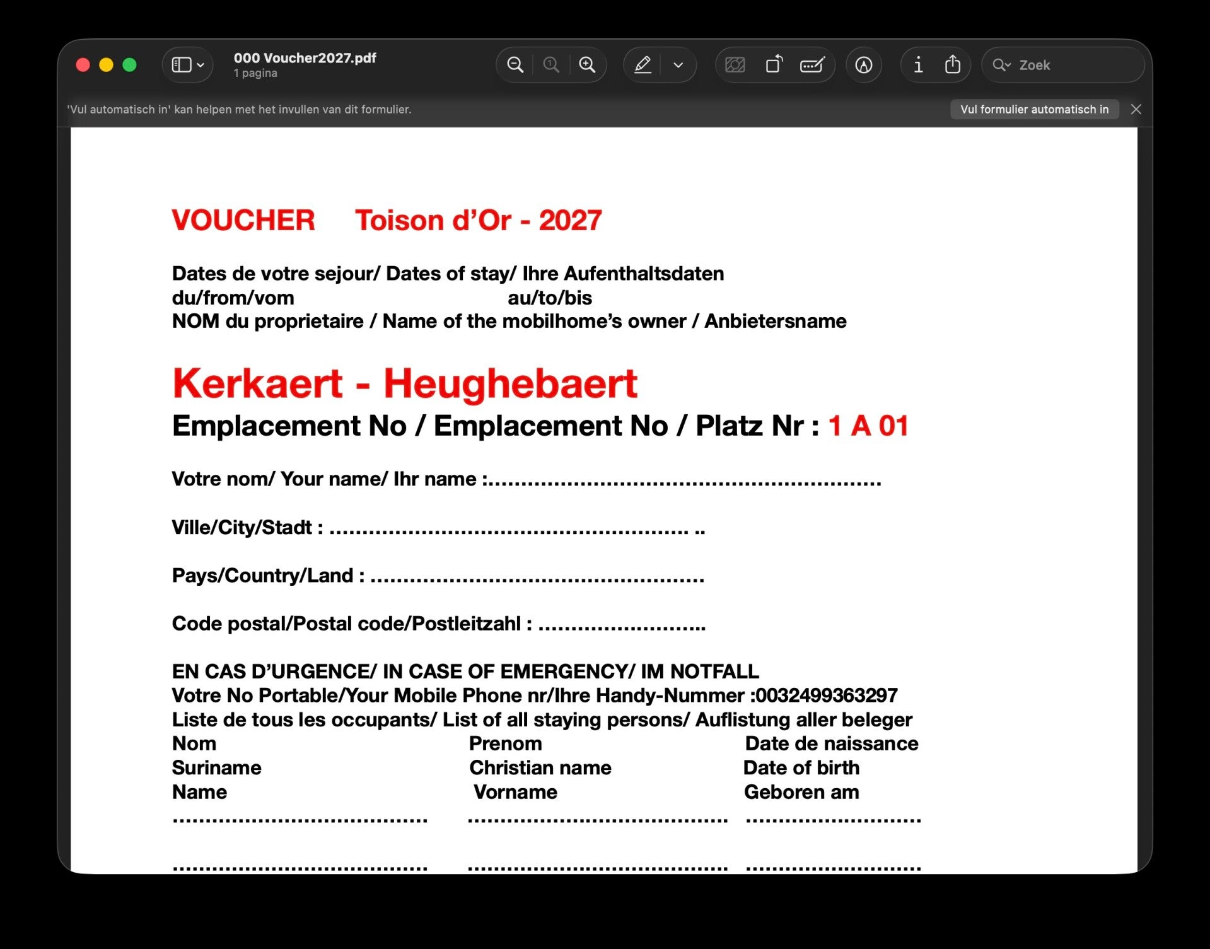Show the Markup toolbar

coord(864,65)
